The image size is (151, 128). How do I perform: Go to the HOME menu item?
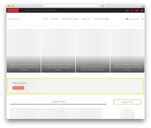click(x=45, y=19)
